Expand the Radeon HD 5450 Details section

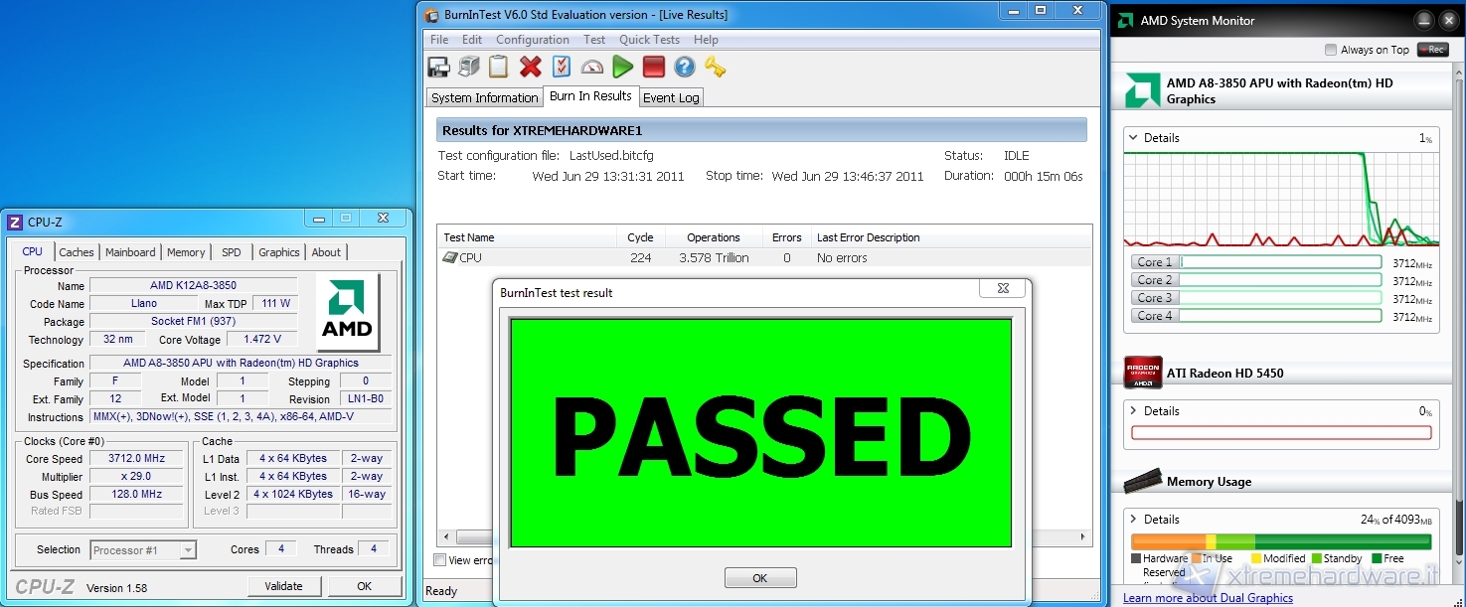pos(1134,410)
